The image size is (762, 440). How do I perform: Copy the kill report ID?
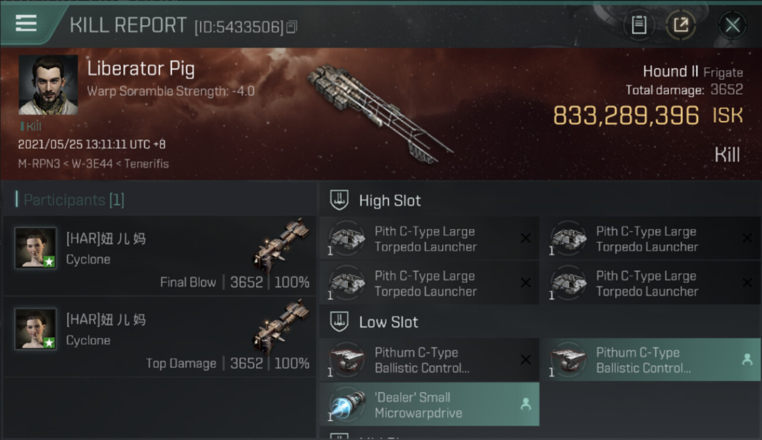pos(292,26)
